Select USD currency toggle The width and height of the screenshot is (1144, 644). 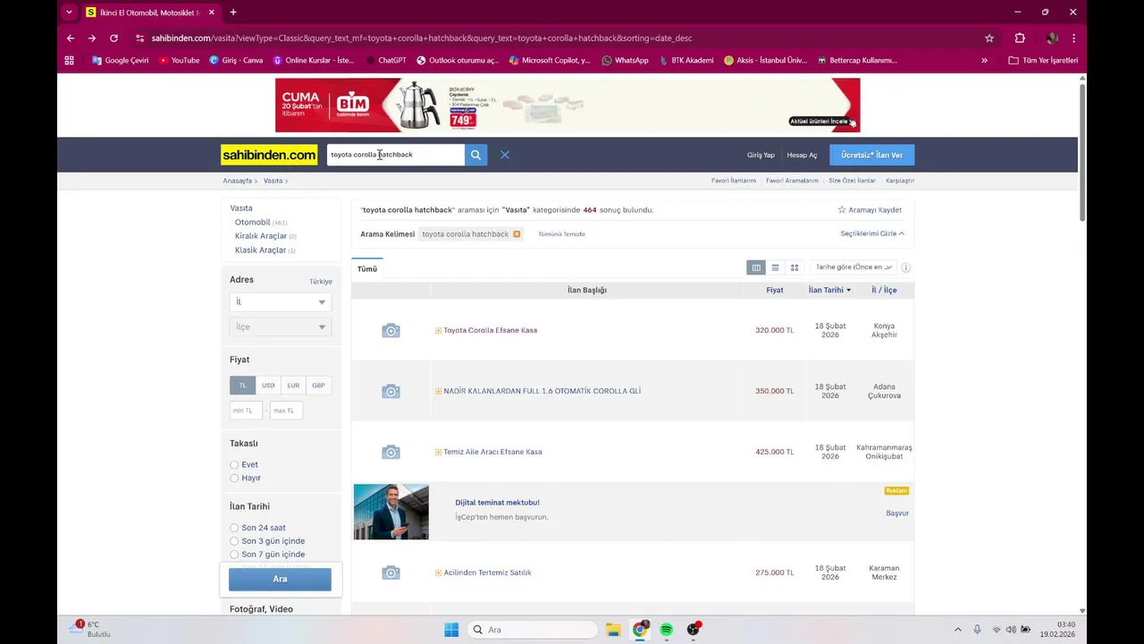pos(268,386)
